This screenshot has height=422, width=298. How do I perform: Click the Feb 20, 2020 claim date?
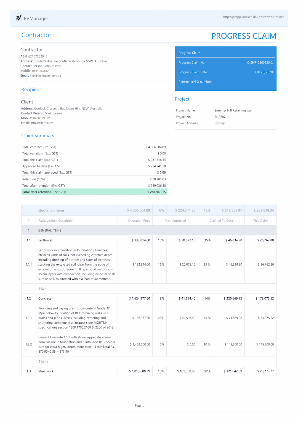click(x=264, y=72)
